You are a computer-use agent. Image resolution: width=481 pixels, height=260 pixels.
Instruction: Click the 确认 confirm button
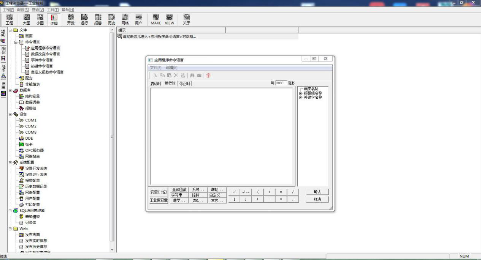point(317,192)
